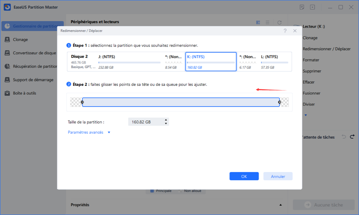Click the right resize handle on the partition bar
This screenshot has height=215, width=359.
[279, 102]
